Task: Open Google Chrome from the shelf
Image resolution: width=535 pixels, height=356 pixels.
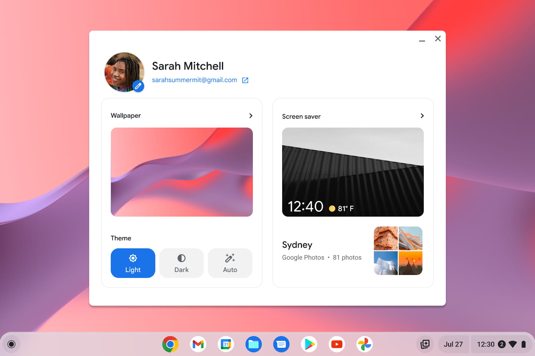Action: pyautogui.click(x=170, y=344)
